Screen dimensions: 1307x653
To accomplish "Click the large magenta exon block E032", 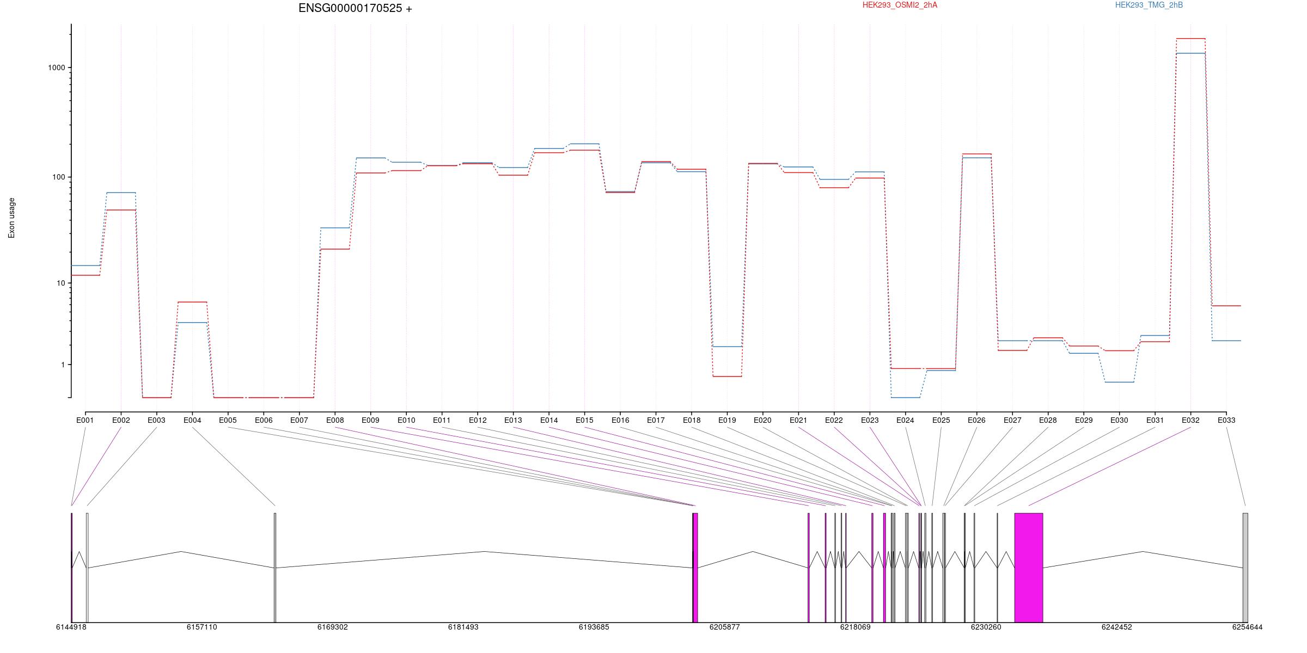I will [1029, 568].
